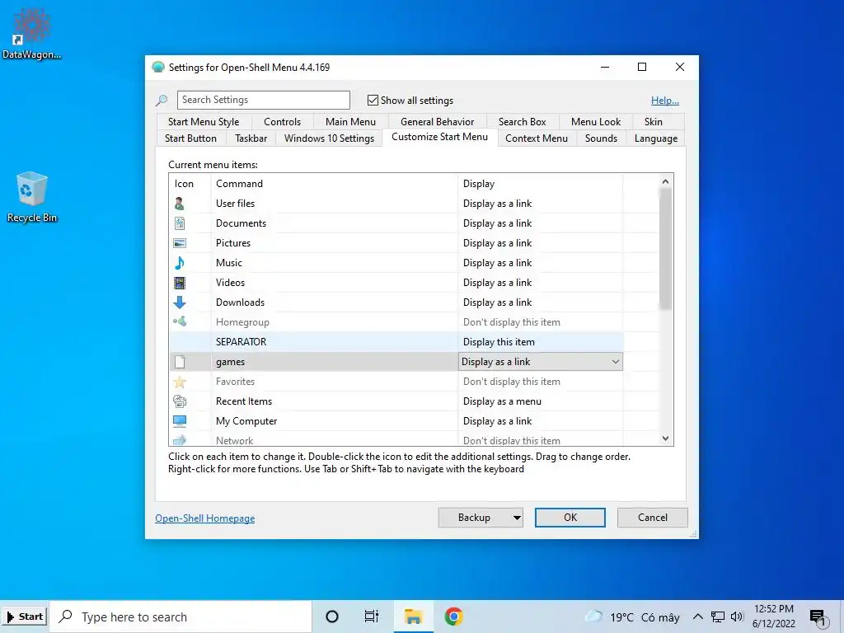
Task: Click the User files row icon
Action: [179, 204]
